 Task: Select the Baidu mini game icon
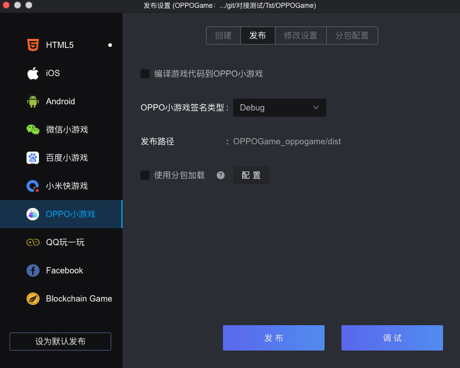coord(33,158)
